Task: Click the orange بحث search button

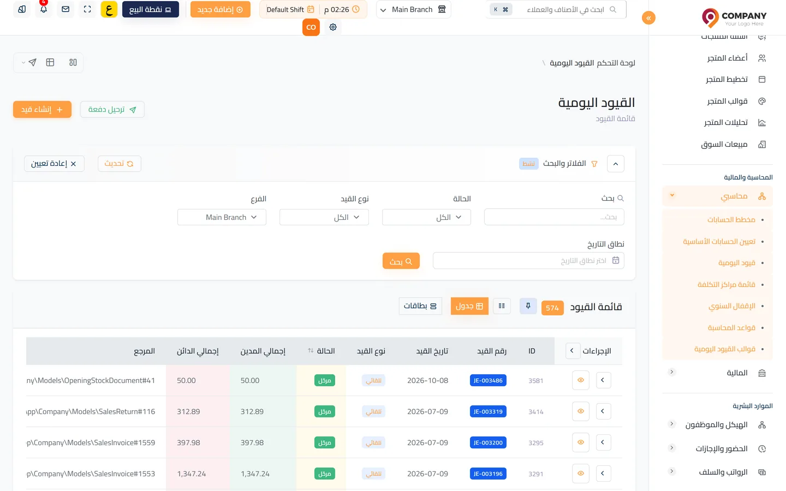Action: pos(401,261)
